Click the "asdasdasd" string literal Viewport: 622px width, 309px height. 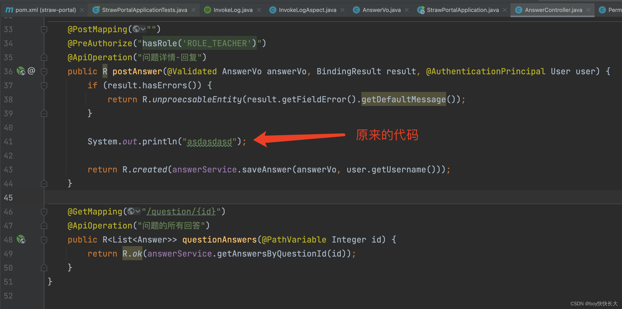[210, 142]
